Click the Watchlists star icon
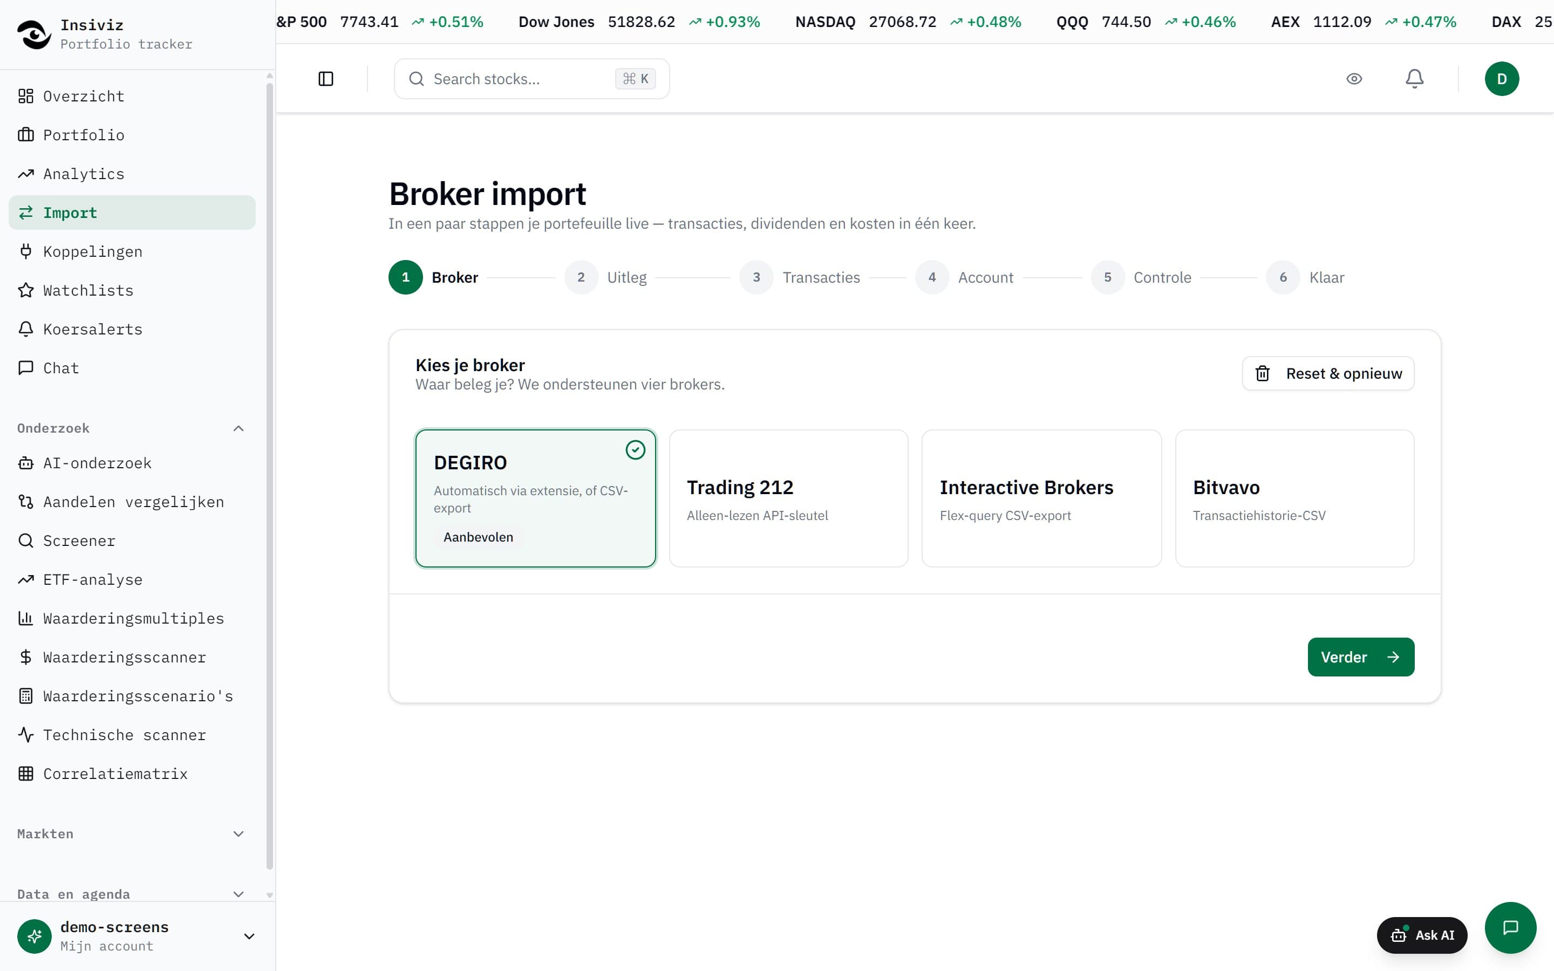Image resolution: width=1554 pixels, height=971 pixels. (26, 290)
